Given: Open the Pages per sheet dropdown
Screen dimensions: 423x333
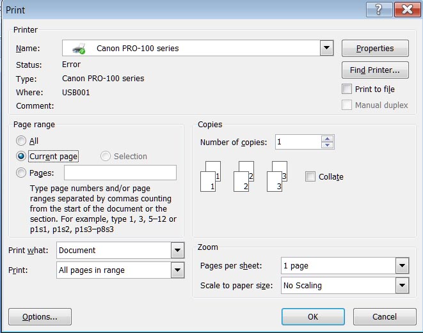Looking at the screenshot, I should tap(402, 266).
